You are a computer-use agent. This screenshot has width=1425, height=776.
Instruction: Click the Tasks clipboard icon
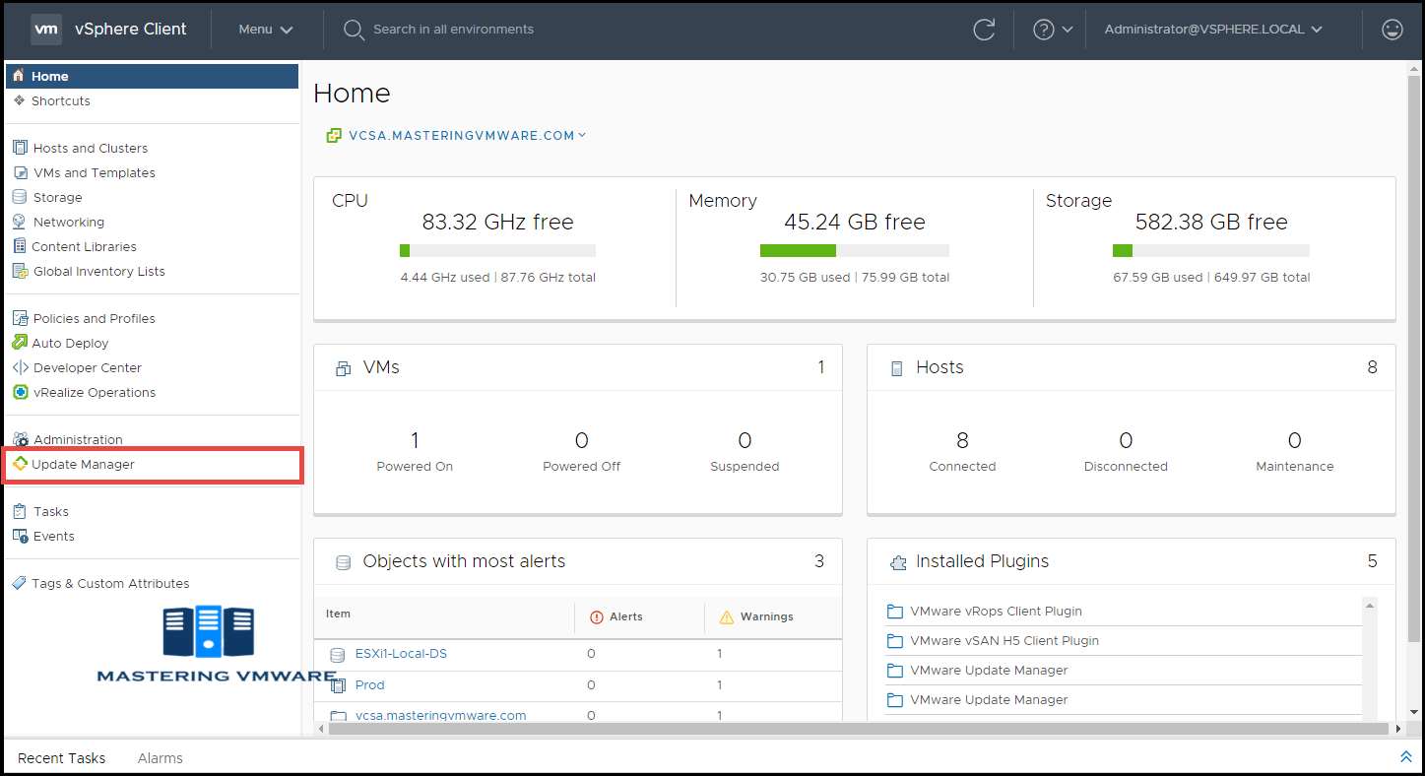pyautogui.click(x=20, y=511)
